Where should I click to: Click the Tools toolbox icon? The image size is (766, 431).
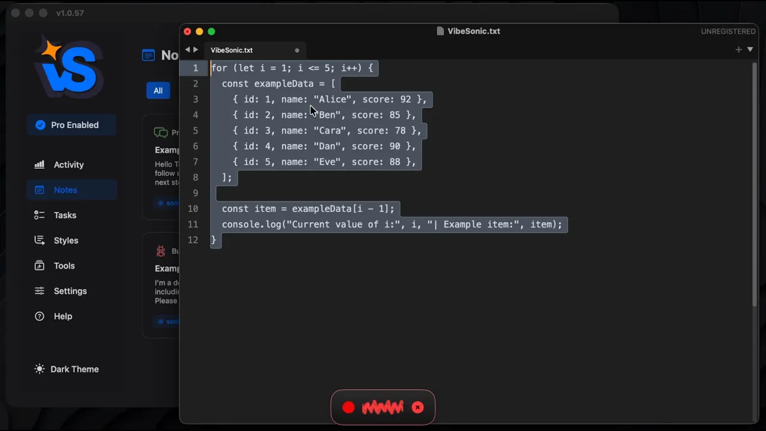click(39, 265)
